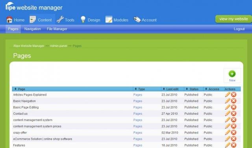
Task: Delete Articles Pages Explained page
Action: coord(233,94)
